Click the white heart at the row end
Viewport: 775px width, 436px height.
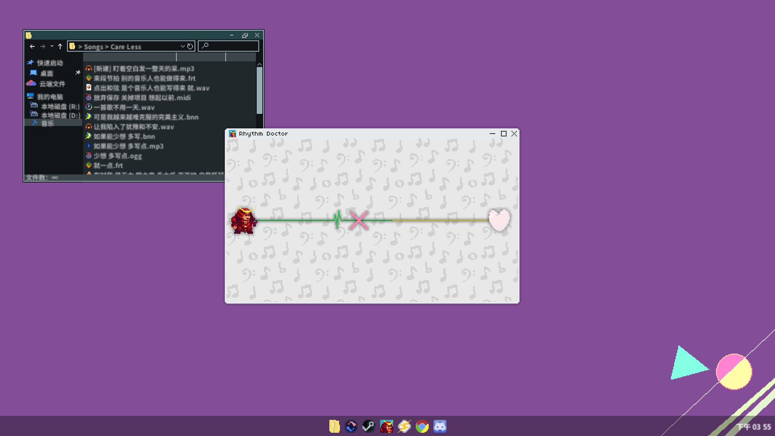pyautogui.click(x=499, y=220)
